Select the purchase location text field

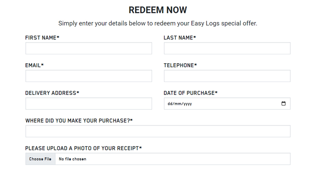158,132
